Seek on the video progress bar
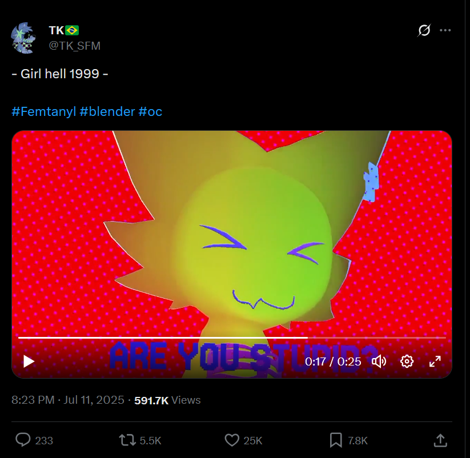Image resolution: width=470 pixels, height=458 pixels. (232, 338)
